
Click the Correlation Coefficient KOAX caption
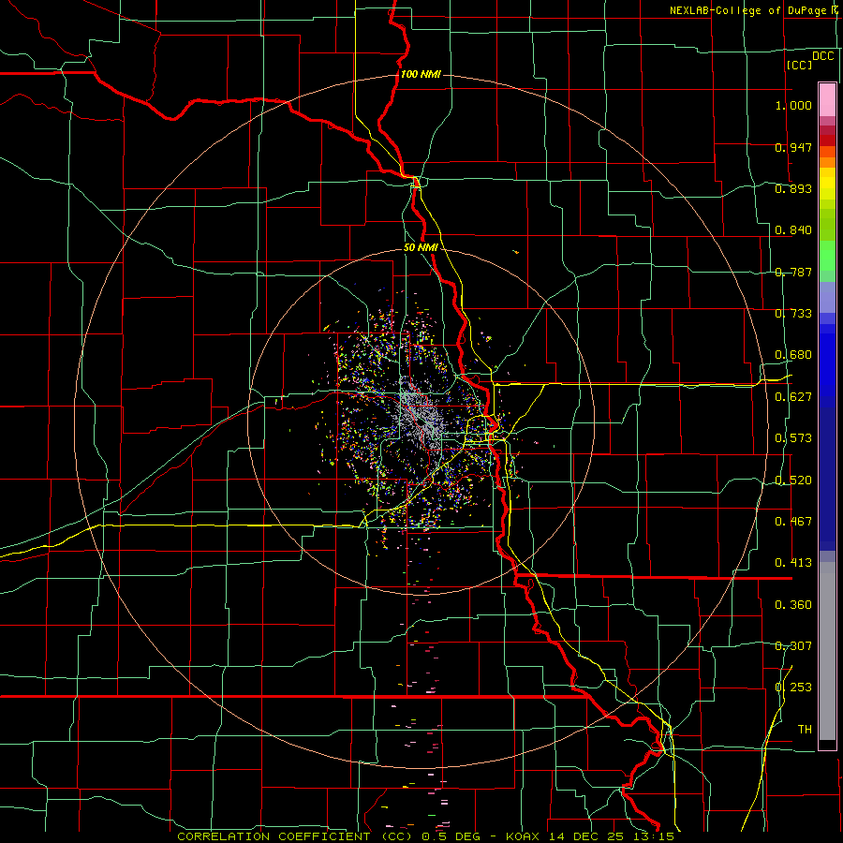[425, 836]
